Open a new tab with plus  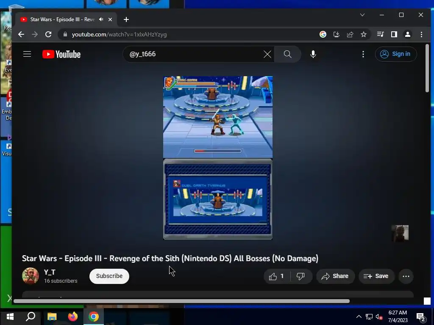pos(126,19)
